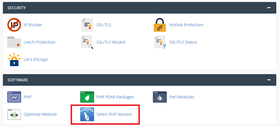Click the Select PHP Version gauge icon
Screen dimensions: 280x127
pos(87,114)
